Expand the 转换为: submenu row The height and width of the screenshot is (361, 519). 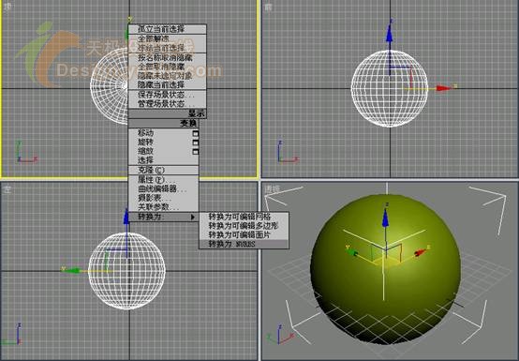pyautogui.click(x=164, y=217)
